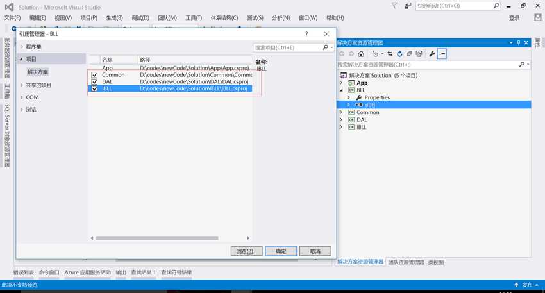Collapse the 项目 category in Reference Manager
545x293 pixels.
tap(21, 59)
